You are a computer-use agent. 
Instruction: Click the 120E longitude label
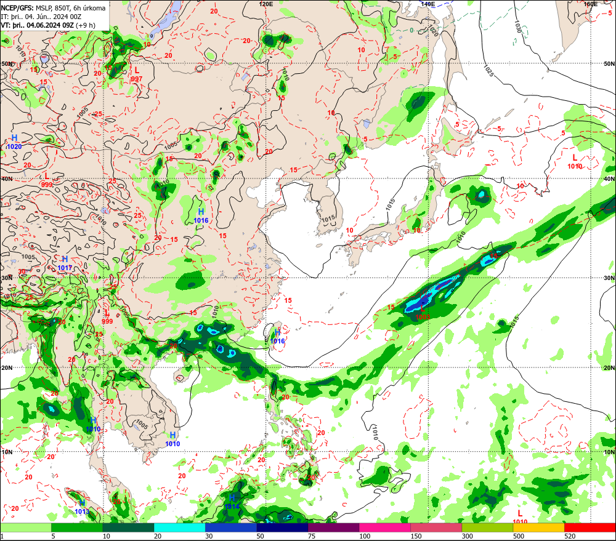click(x=266, y=4)
